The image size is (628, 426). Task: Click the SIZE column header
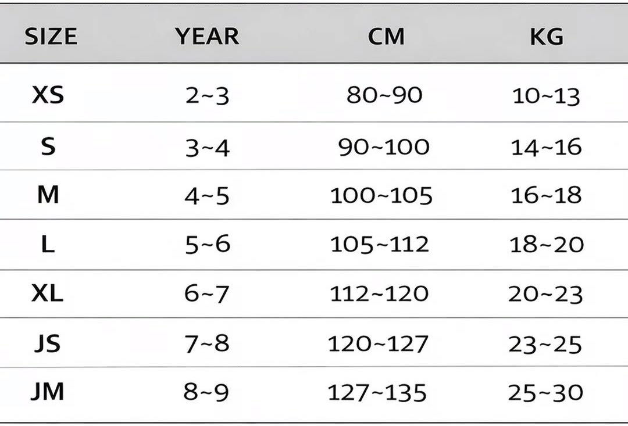tap(51, 37)
